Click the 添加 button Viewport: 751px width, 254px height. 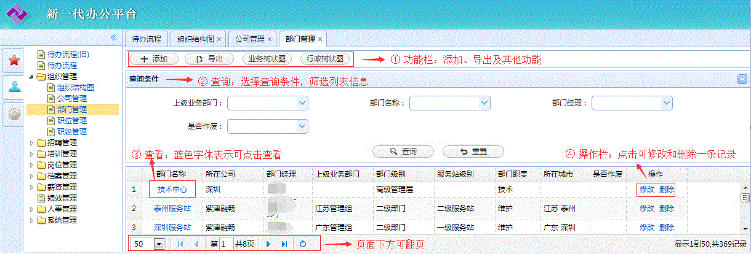point(153,60)
